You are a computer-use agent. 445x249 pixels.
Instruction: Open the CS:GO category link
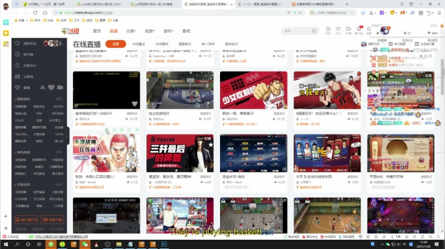coord(19,120)
